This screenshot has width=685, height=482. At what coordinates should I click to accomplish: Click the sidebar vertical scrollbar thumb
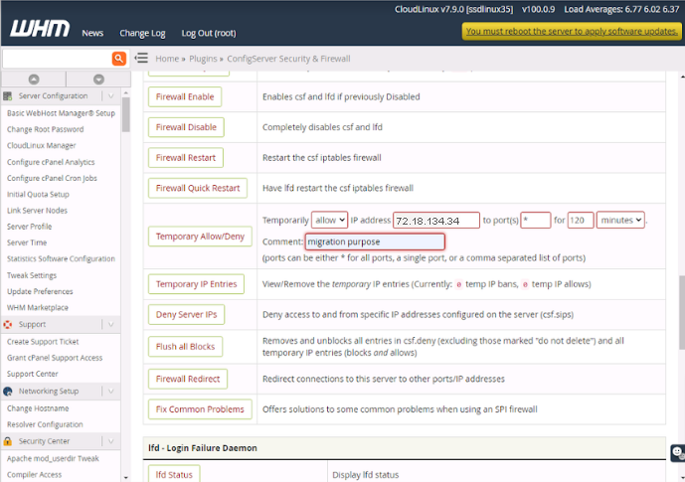(126, 114)
